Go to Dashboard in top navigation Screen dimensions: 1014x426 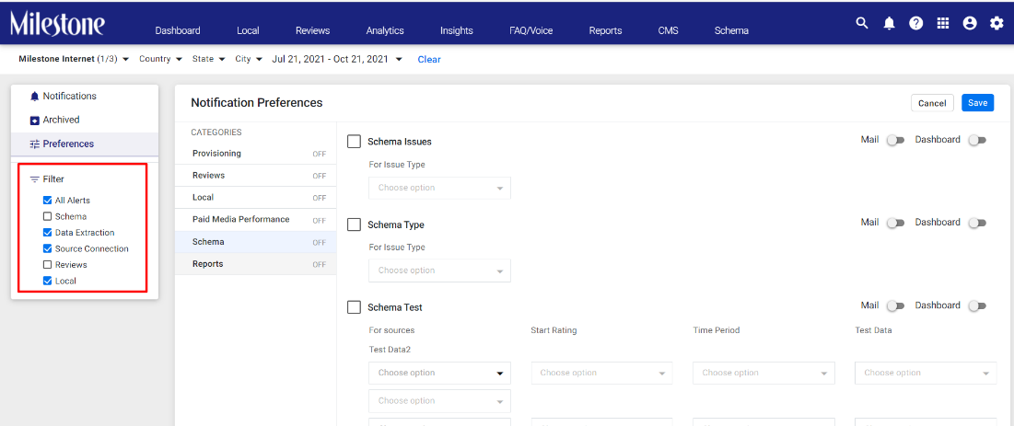178,30
